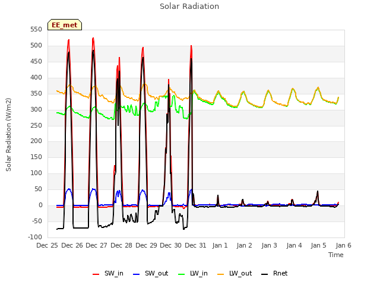
Task: Click the Jan 4 x-axis tick
Action: click(294, 245)
